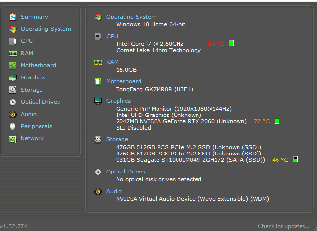Click the Storage disk icon in sidebar
The height and width of the screenshot is (231, 317).
[x=13, y=90]
